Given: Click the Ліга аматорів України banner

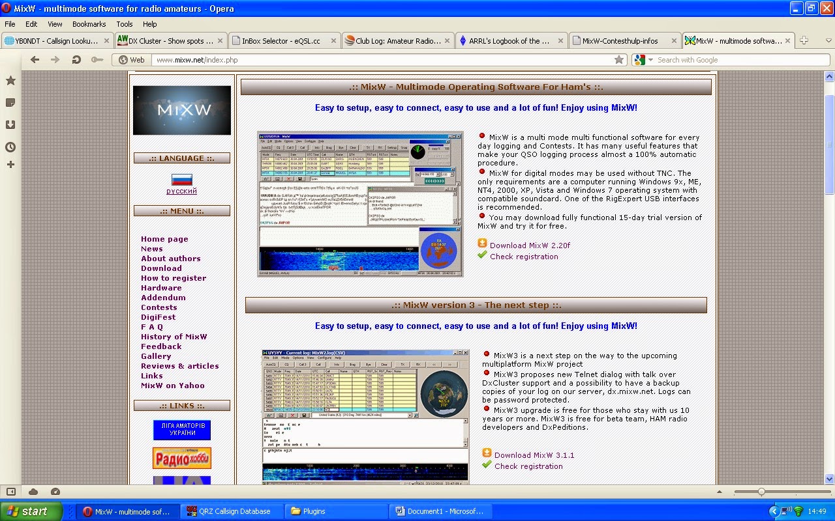Looking at the screenshot, I should (182, 430).
